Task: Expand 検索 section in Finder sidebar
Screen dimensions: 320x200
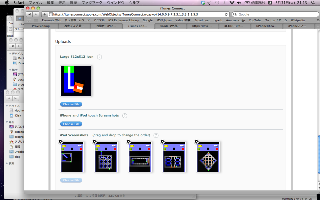Action: (x=7, y=163)
